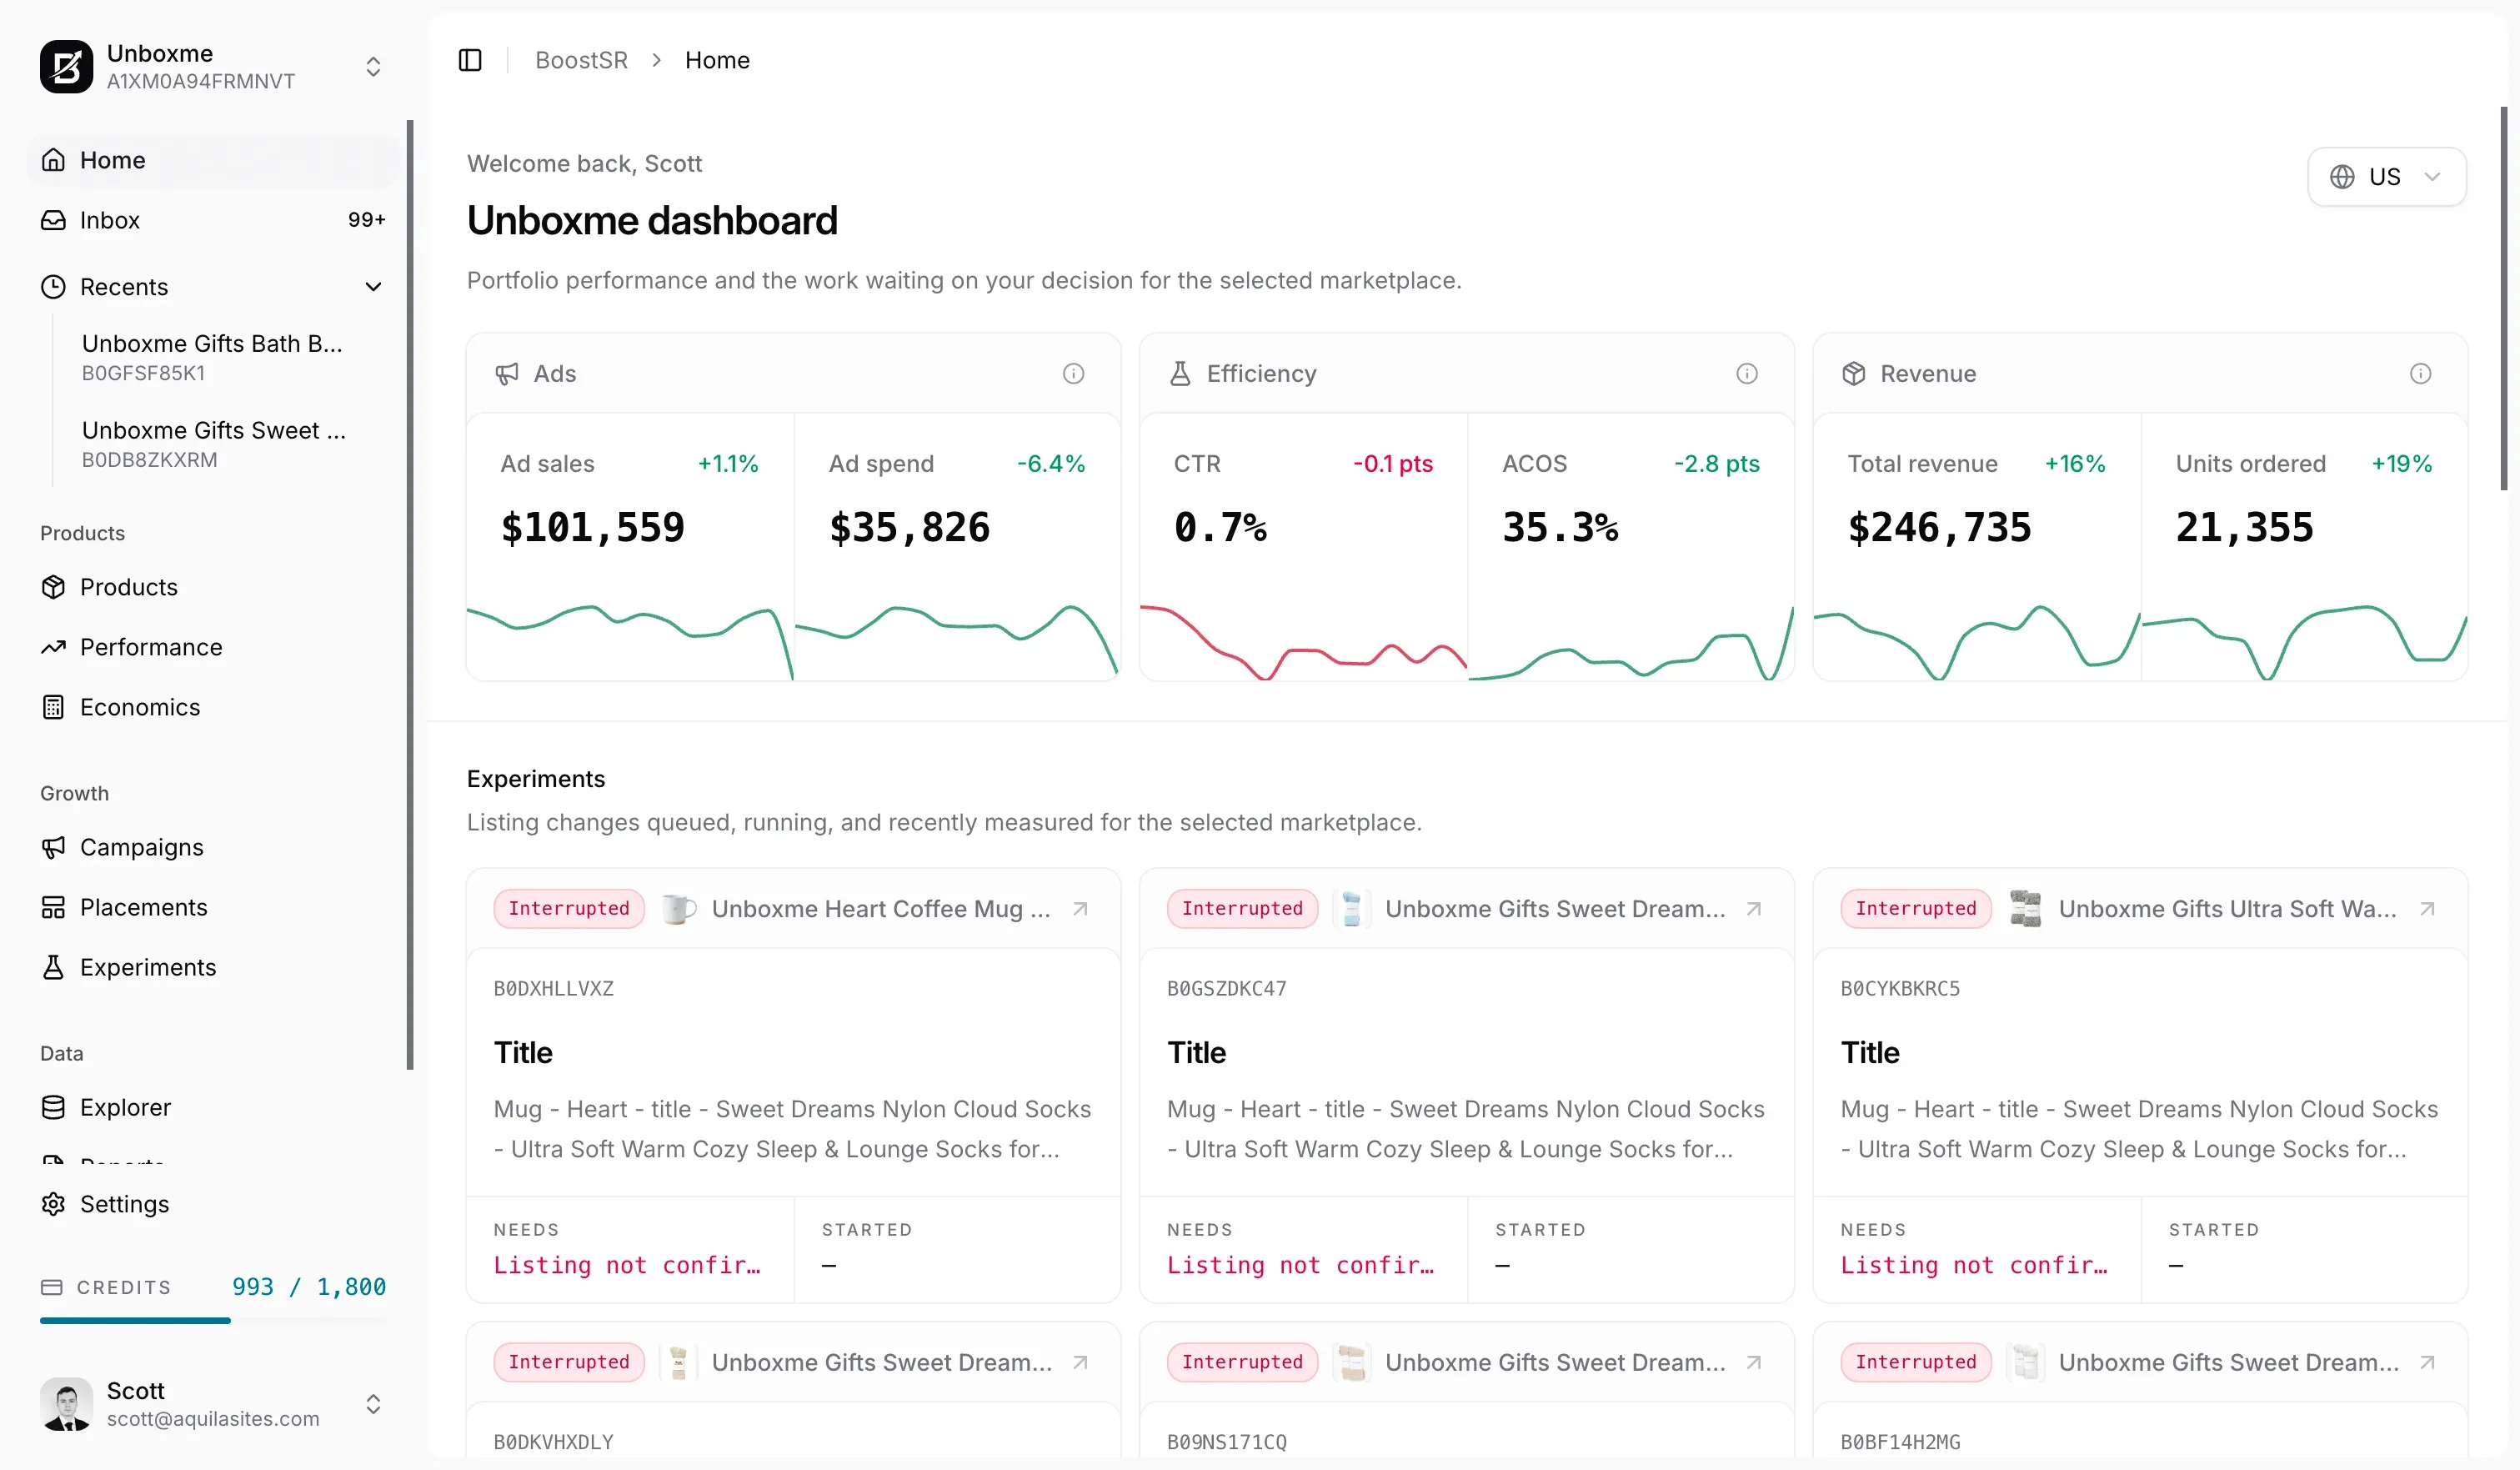The width and height of the screenshot is (2520, 1470).
Task: Click the Unboxme logo icon
Action: [66, 66]
